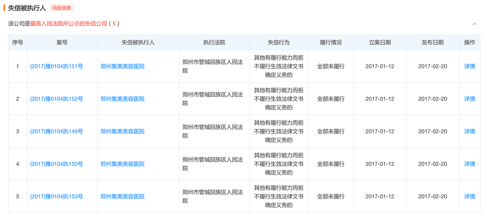View 详情 for row 2
This screenshot has height=219, width=486.
469,99
